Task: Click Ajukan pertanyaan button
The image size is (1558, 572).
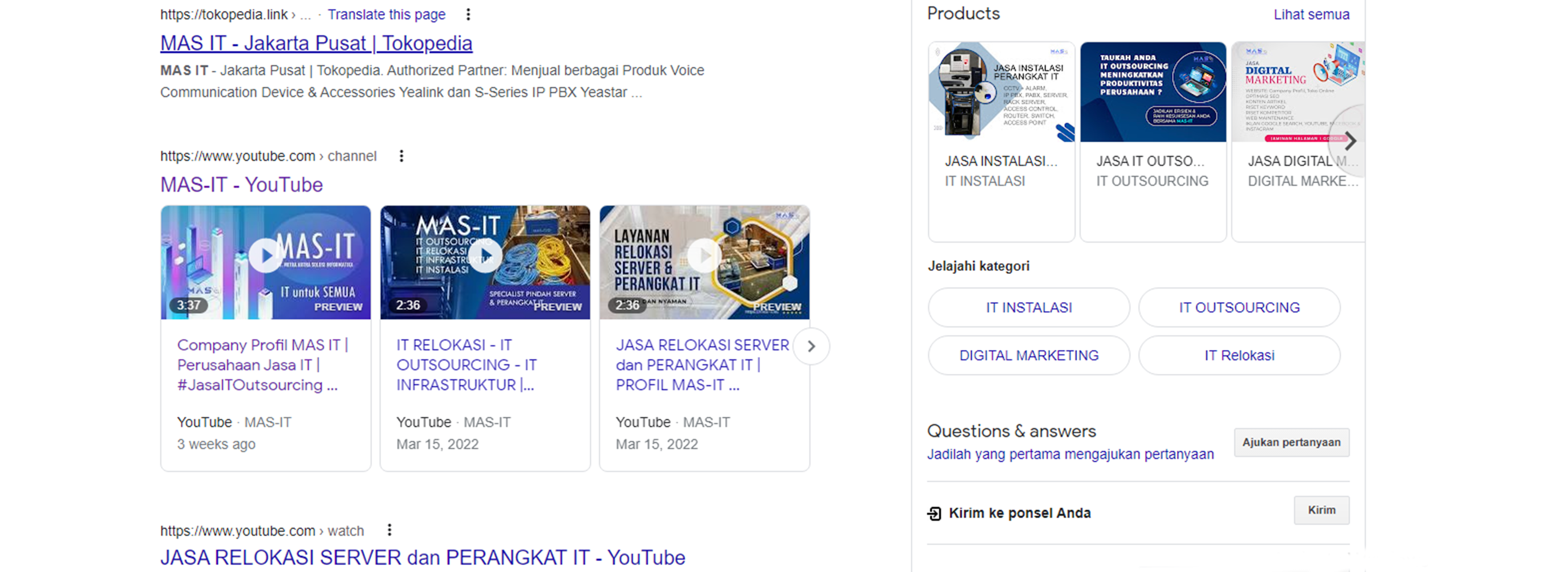Action: (1291, 442)
